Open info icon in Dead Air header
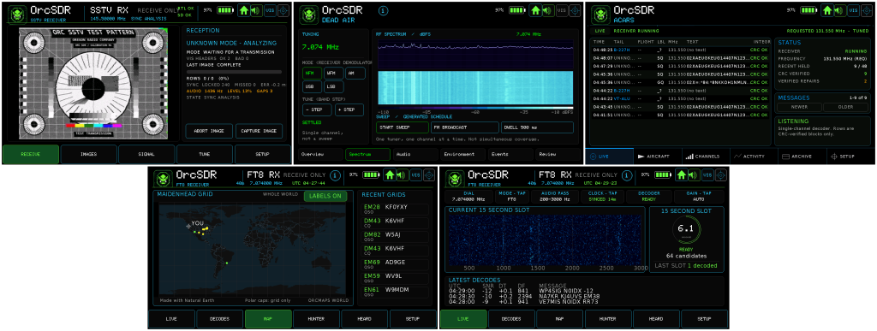Screen dimensions: 877x331 (383, 10)
